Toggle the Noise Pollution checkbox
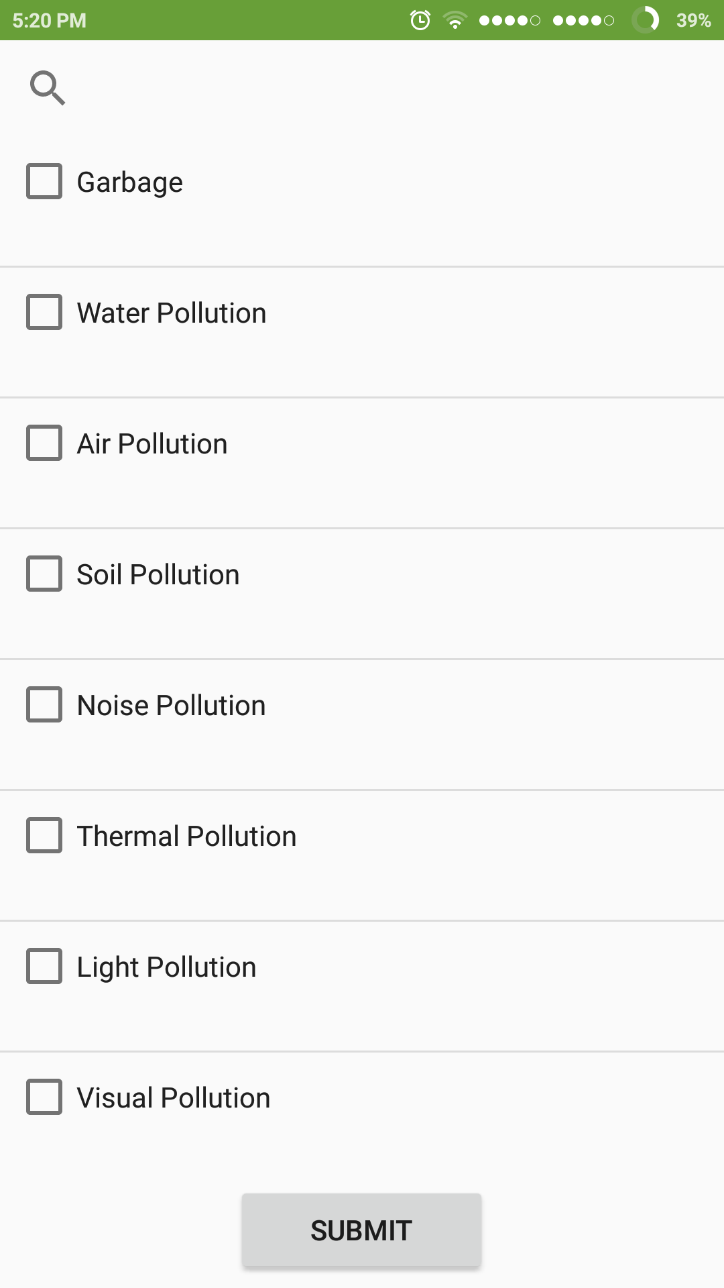724x1288 pixels. 44,704
